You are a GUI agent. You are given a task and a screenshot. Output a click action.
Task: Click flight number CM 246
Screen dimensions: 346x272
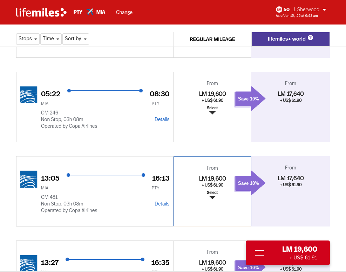pyautogui.click(x=49, y=113)
